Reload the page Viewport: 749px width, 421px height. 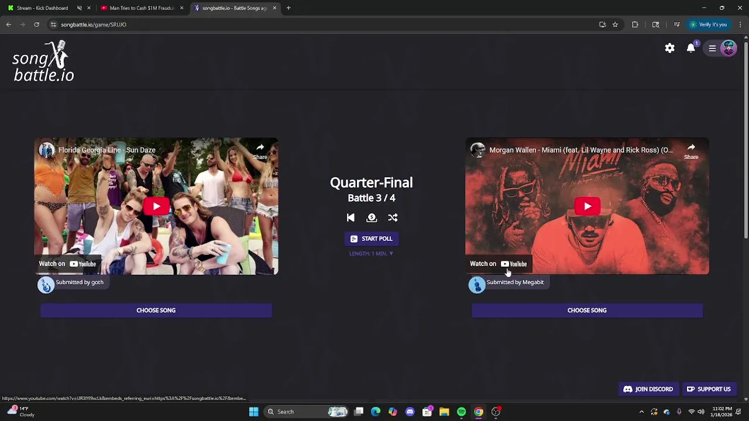[37, 25]
